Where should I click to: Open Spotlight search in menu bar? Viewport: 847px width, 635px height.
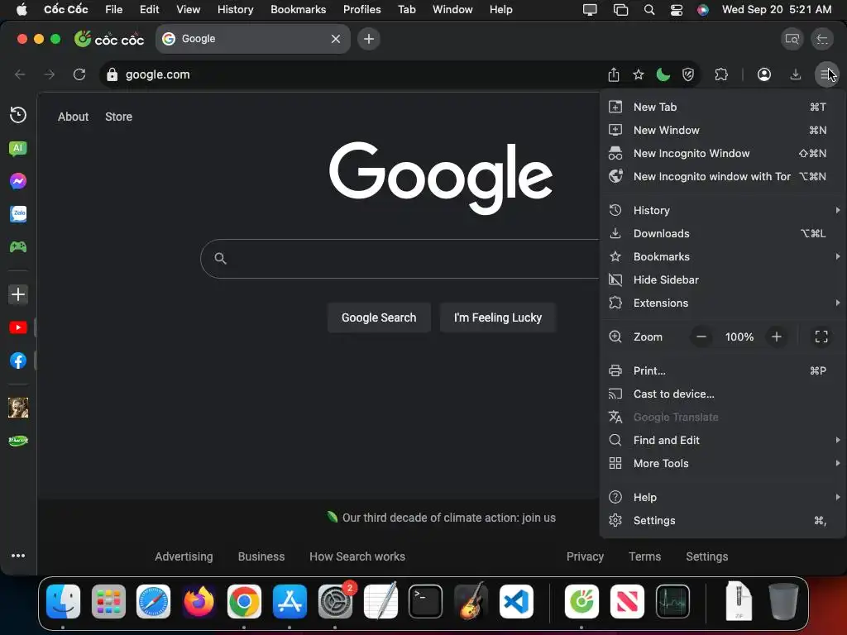pos(649,10)
